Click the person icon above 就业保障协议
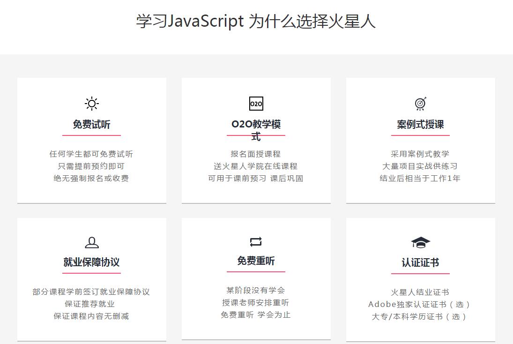The image size is (513, 344). point(92,243)
